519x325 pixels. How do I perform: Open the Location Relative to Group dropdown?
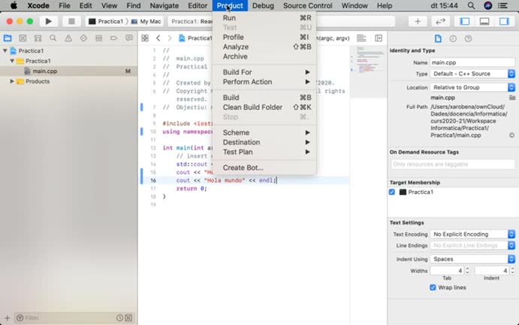472,87
